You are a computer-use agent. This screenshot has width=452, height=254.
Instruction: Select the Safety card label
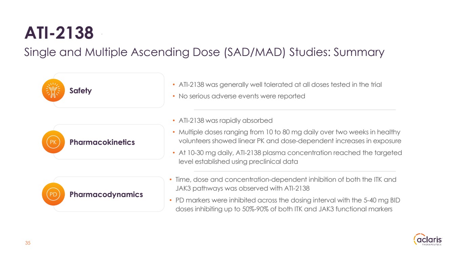coord(80,91)
